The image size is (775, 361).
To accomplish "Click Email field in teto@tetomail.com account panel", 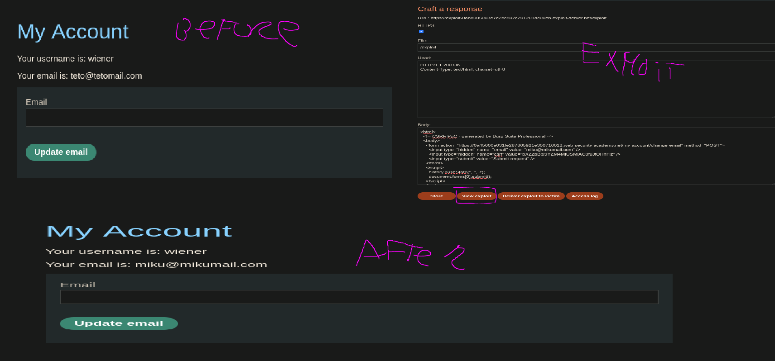I will (204, 118).
